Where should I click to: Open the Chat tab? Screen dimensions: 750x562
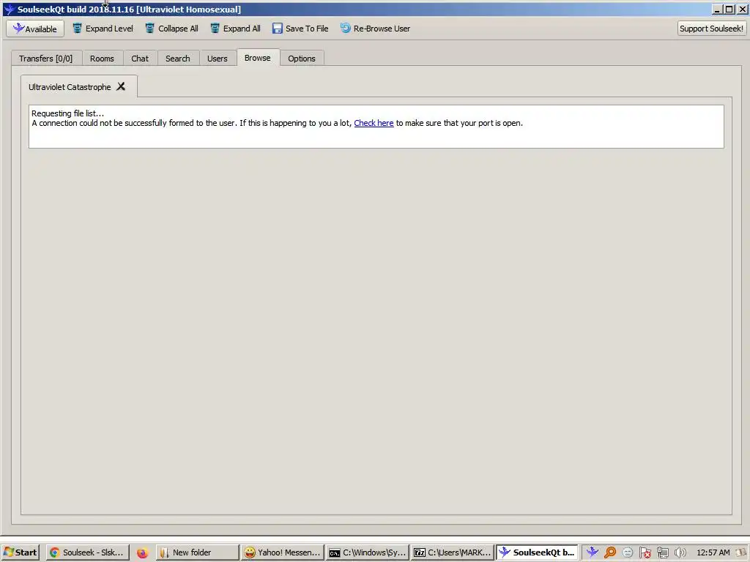tap(140, 59)
